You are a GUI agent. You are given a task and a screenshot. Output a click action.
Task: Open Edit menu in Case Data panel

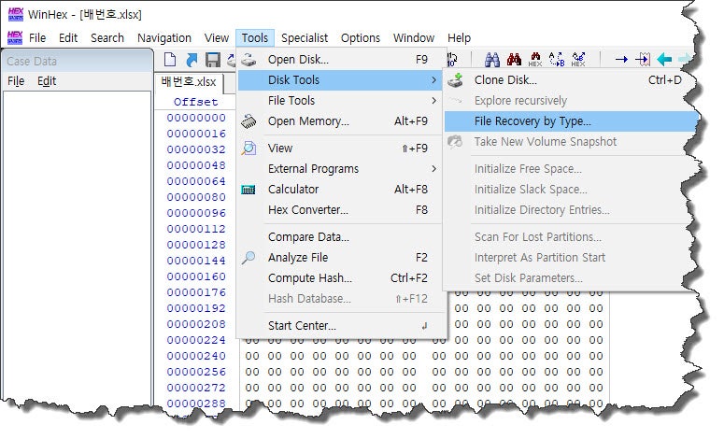[x=47, y=81]
